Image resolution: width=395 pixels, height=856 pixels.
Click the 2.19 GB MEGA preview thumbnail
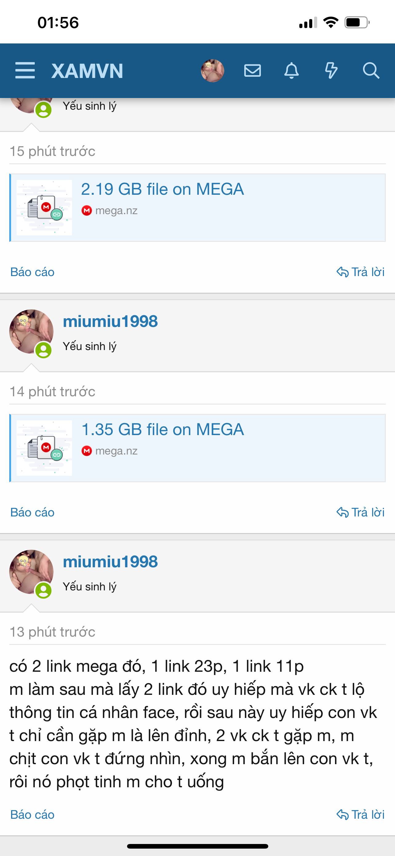tap(44, 208)
